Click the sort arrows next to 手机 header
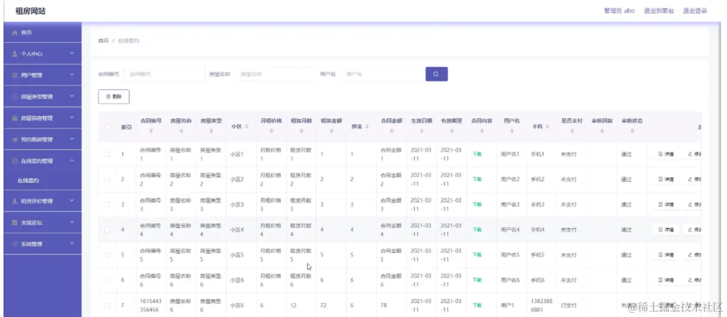The height and width of the screenshot is (317, 727). coord(547,127)
